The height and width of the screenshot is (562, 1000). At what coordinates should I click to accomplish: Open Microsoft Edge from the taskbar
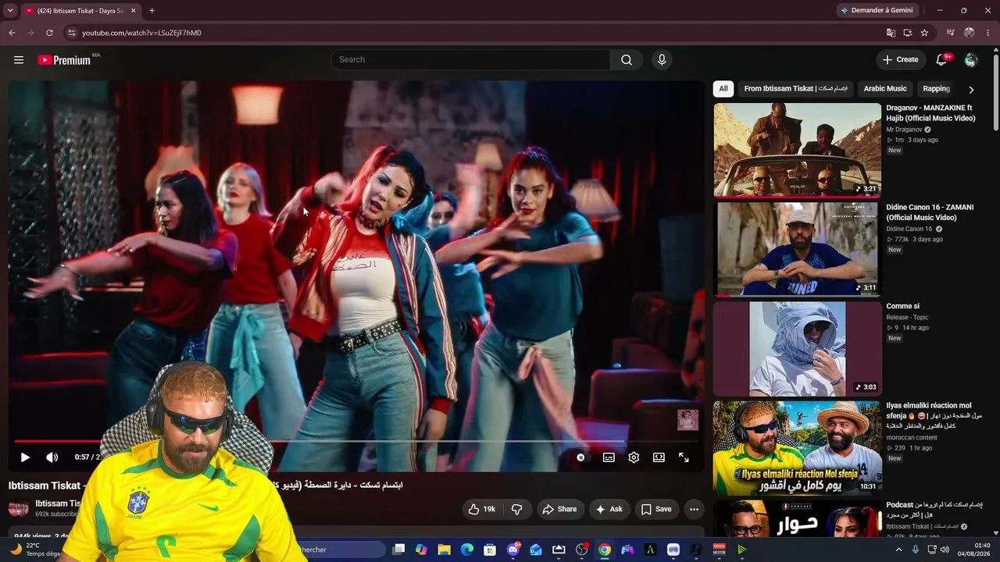467,550
